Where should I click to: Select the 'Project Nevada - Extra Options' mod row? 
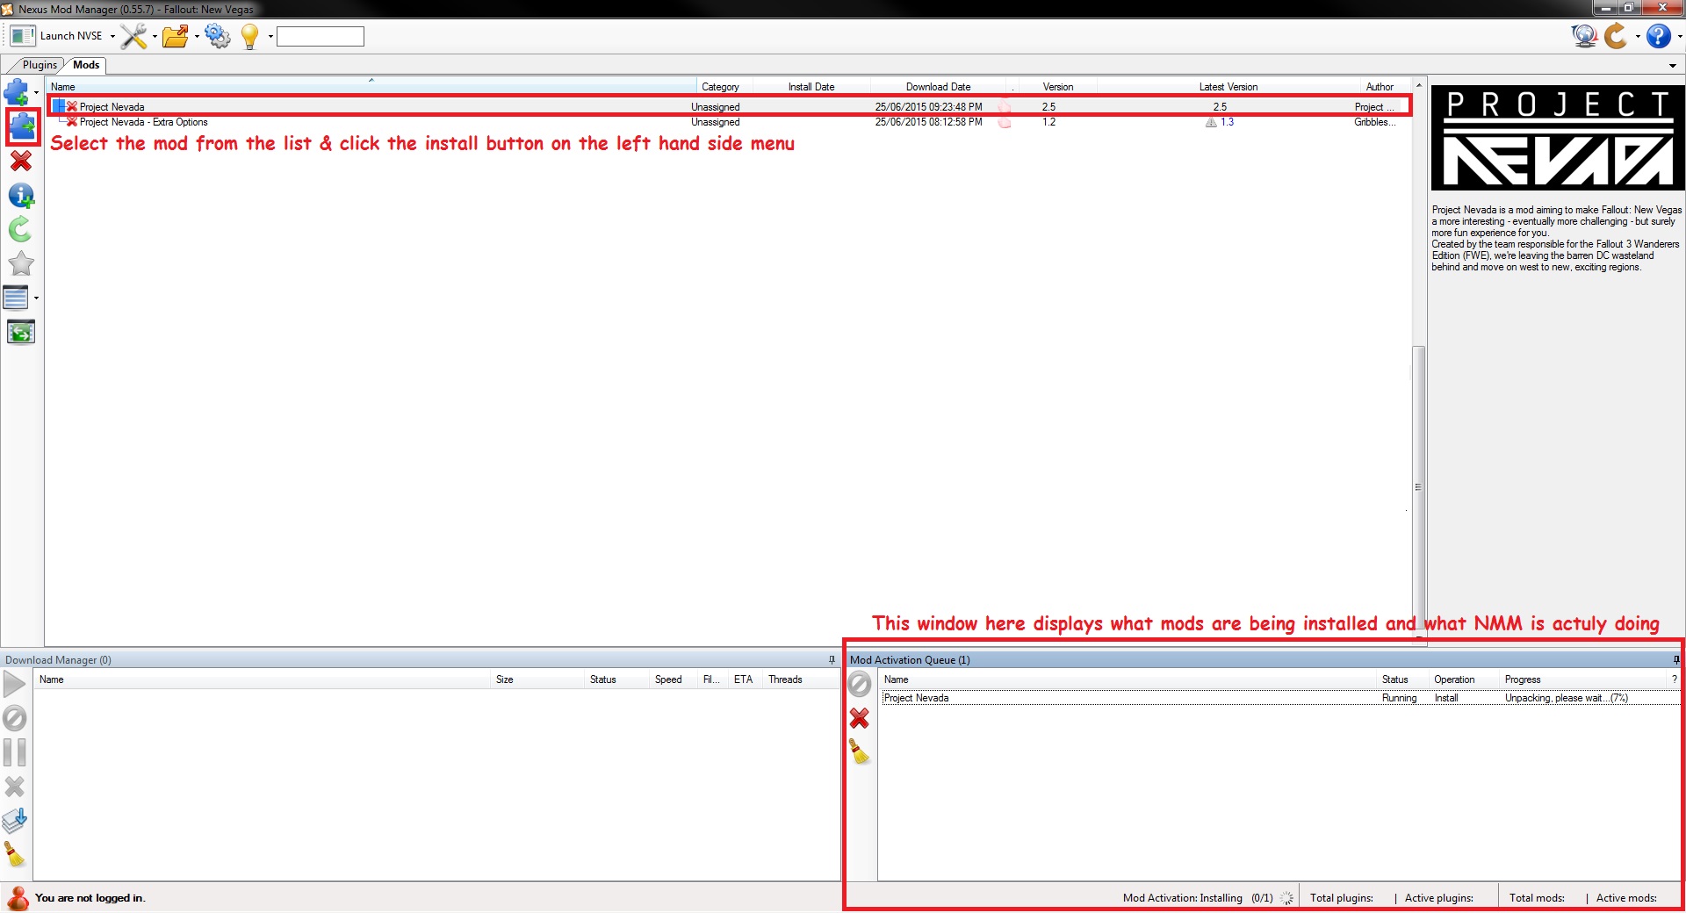[x=729, y=122]
